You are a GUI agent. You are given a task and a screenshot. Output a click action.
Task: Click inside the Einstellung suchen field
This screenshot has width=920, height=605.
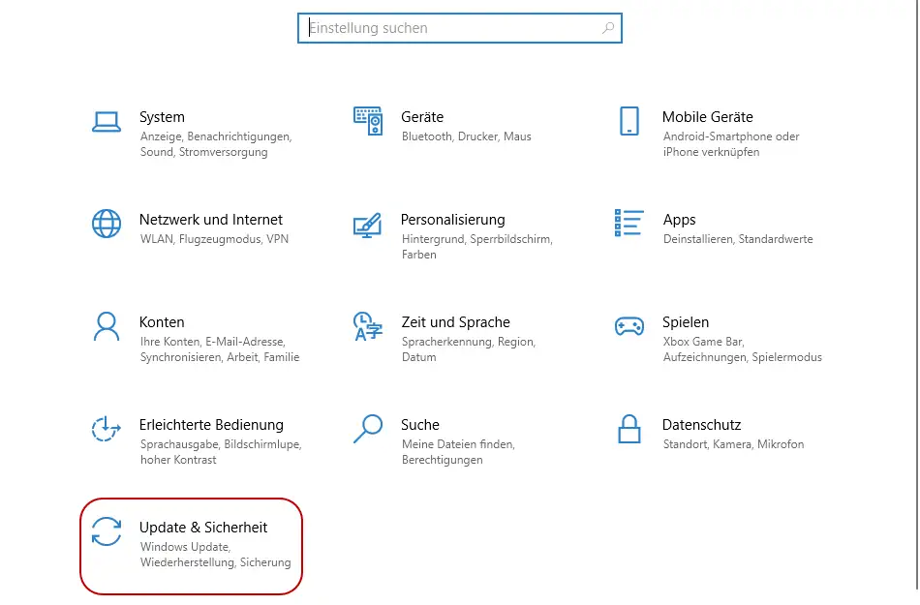pos(436,27)
